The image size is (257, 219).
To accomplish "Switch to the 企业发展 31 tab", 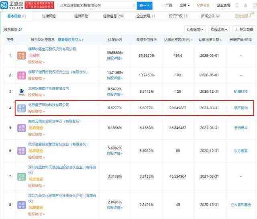I will [x=145, y=16].
